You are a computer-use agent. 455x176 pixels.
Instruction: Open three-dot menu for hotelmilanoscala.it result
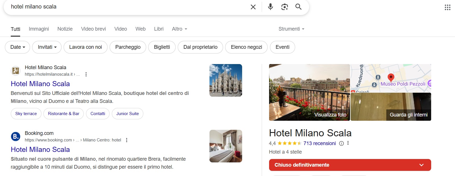click(86, 74)
